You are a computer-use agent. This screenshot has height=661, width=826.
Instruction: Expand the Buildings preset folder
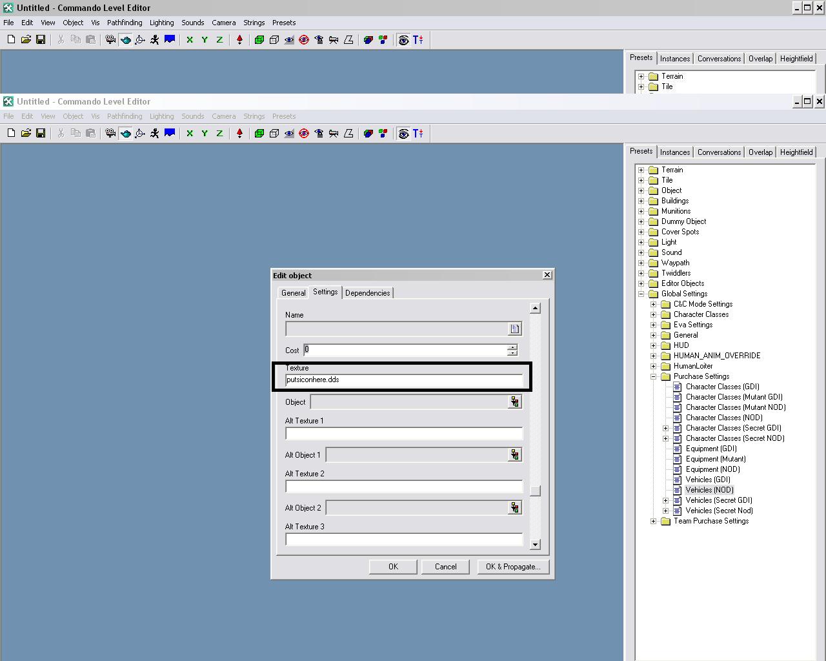coord(641,201)
